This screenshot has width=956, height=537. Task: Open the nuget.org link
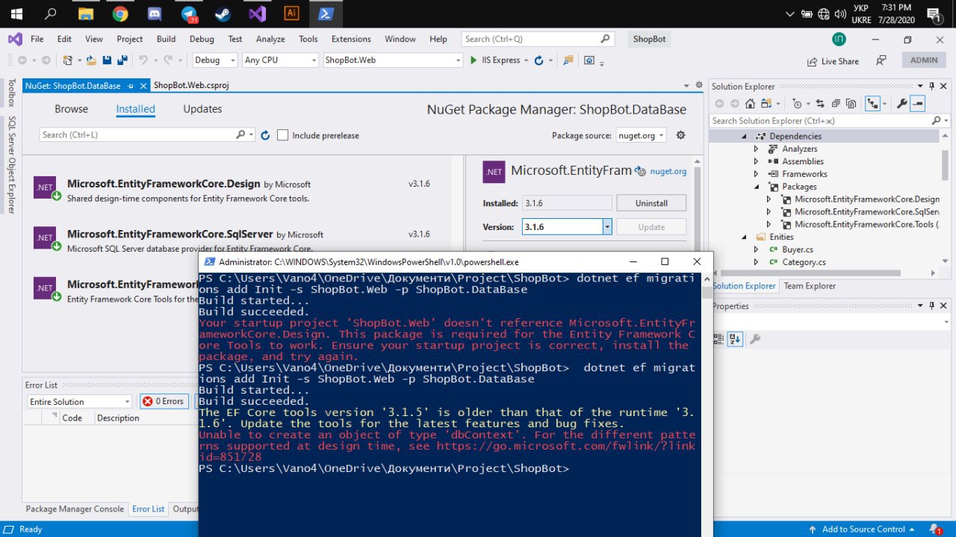[668, 171]
